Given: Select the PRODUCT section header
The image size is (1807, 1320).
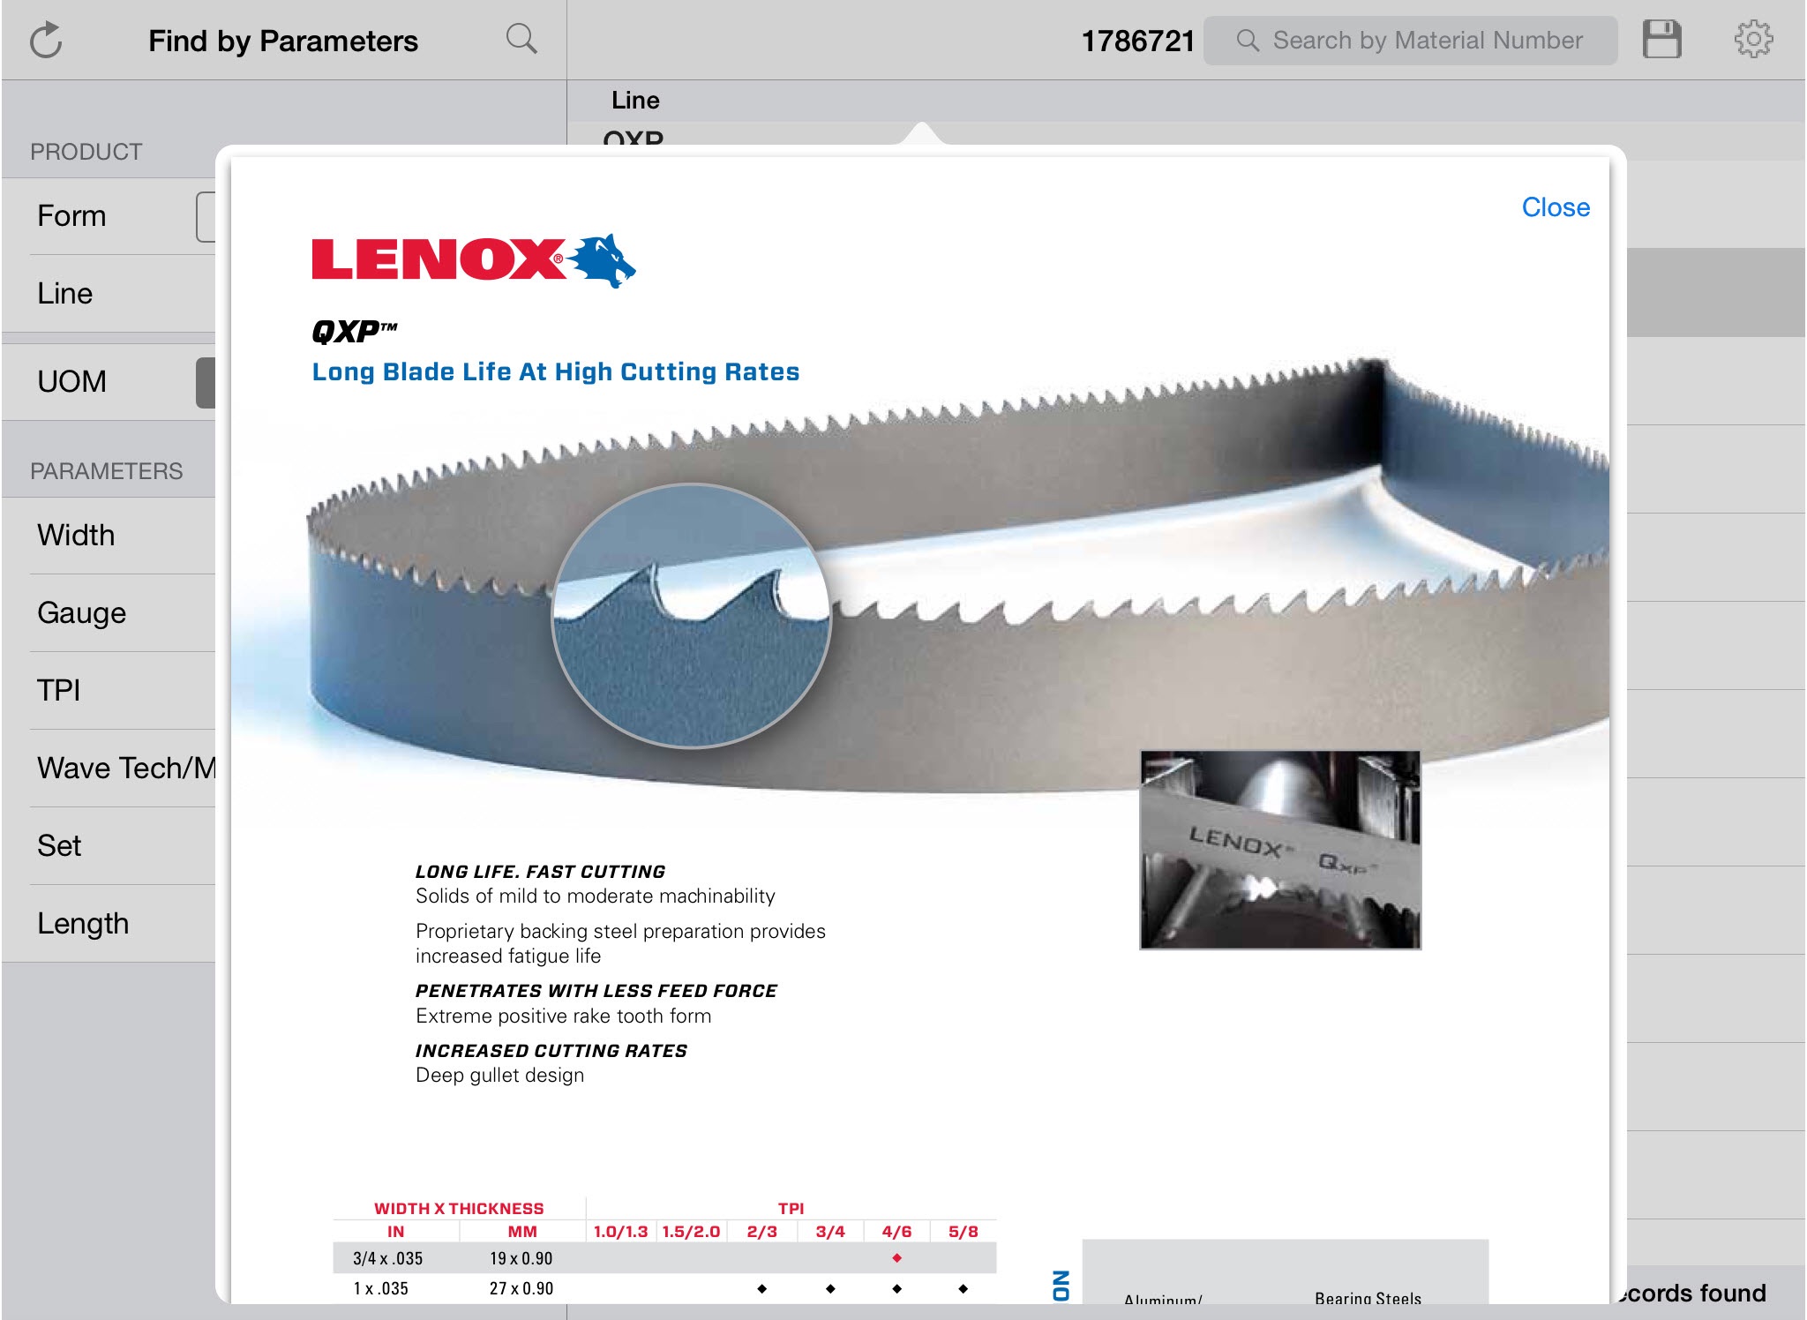Looking at the screenshot, I should (83, 150).
